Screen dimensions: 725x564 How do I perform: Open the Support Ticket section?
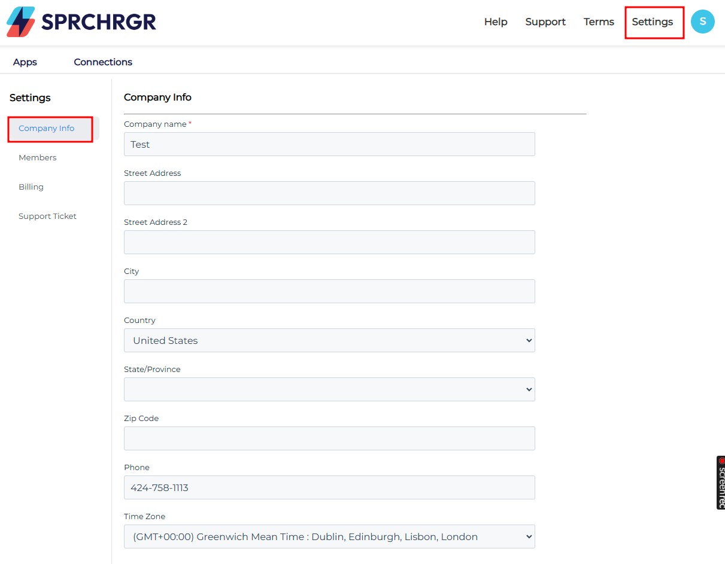click(47, 217)
